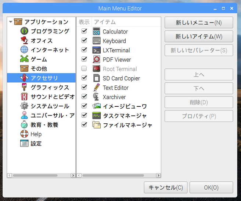Confirm with the OK(O) button
The width and height of the screenshot is (241, 201).
pos(211,187)
